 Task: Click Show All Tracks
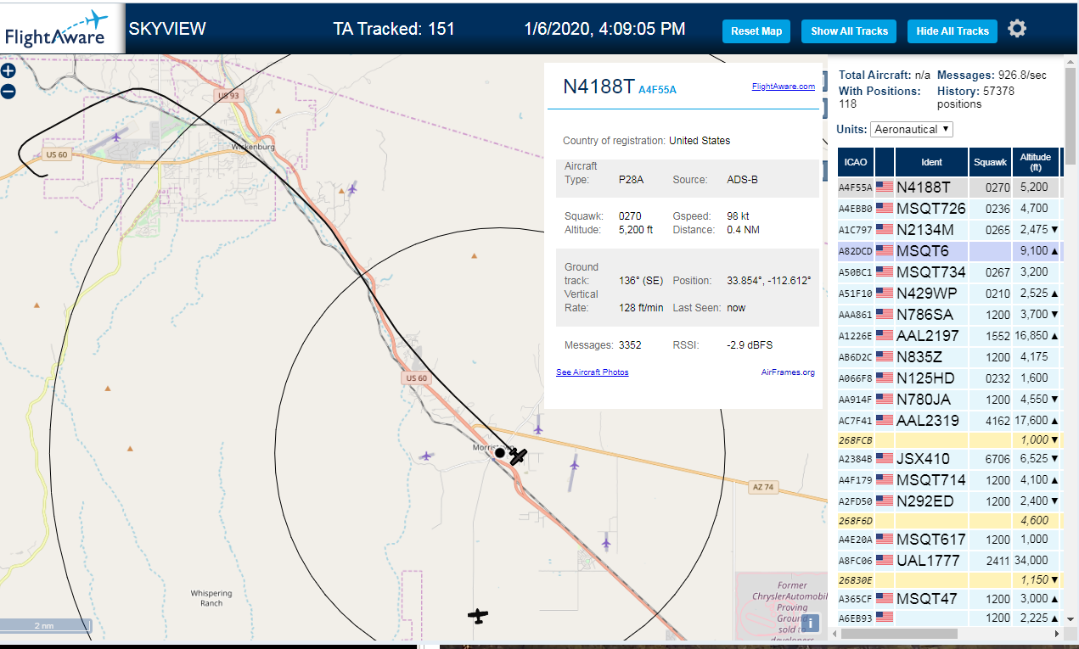pos(849,31)
